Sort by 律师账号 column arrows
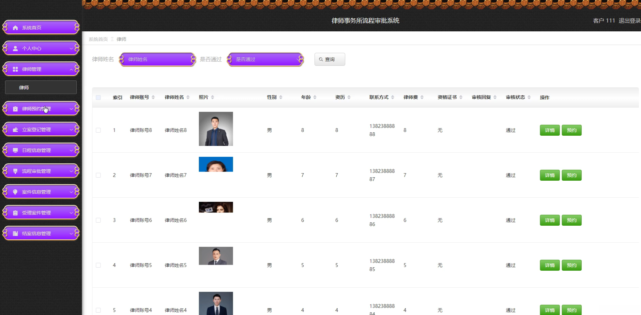641x315 pixels. [153, 97]
